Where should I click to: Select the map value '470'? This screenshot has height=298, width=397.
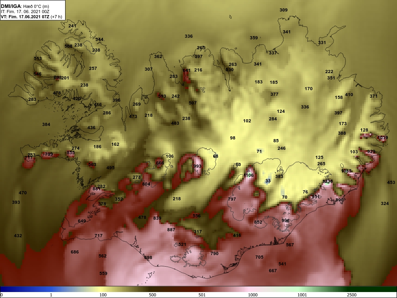[x=23, y=193]
